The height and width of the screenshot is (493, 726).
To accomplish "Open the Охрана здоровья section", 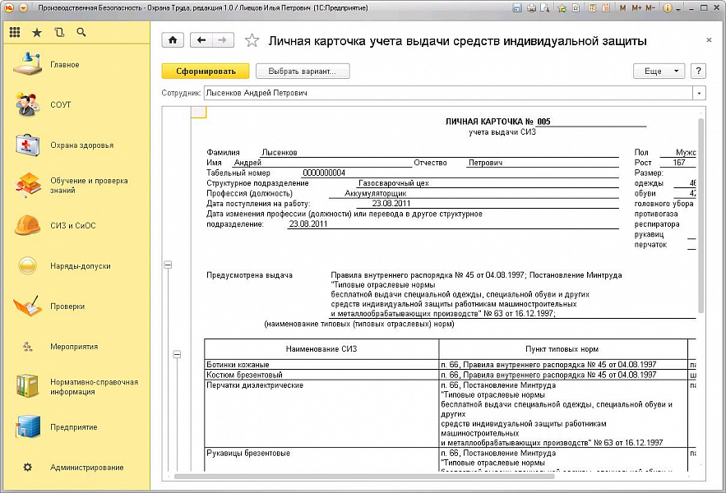I will click(x=82, y=145).
